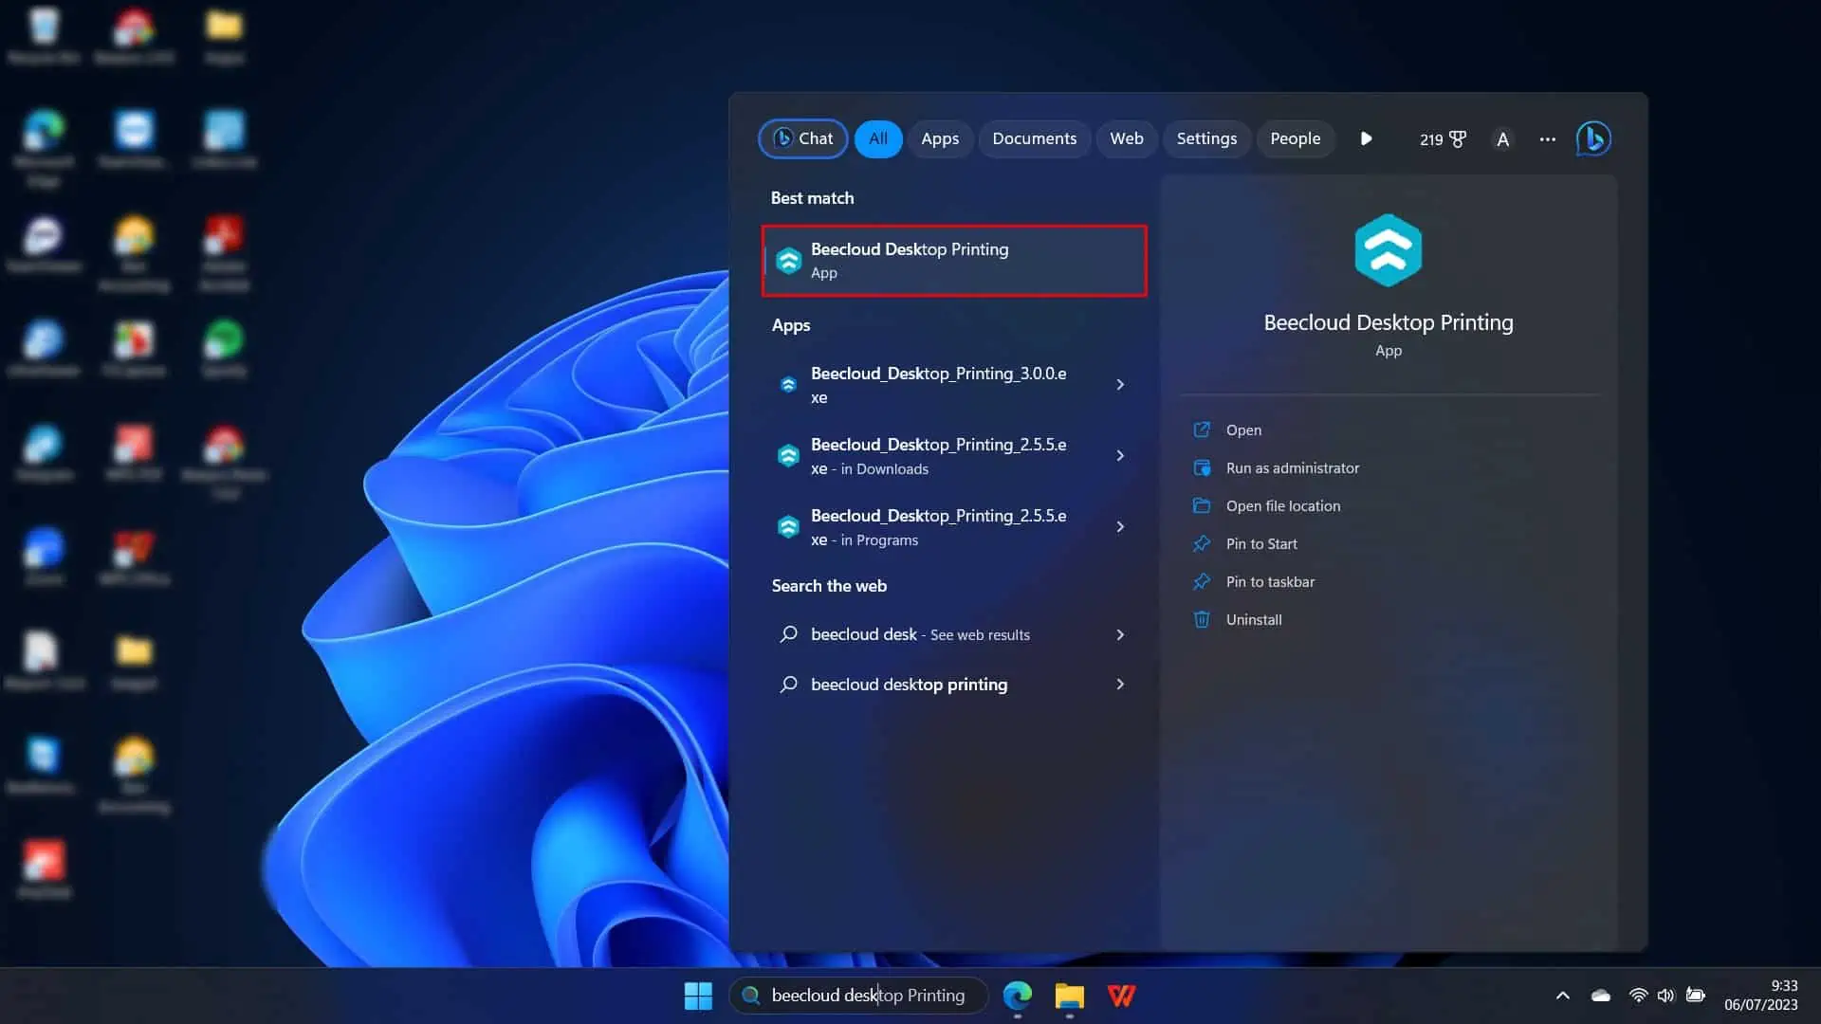This screenshot has height=1024, width=1821.
Task: Click the trash icon beside Uninstall
Action: tap(1202, 619)
